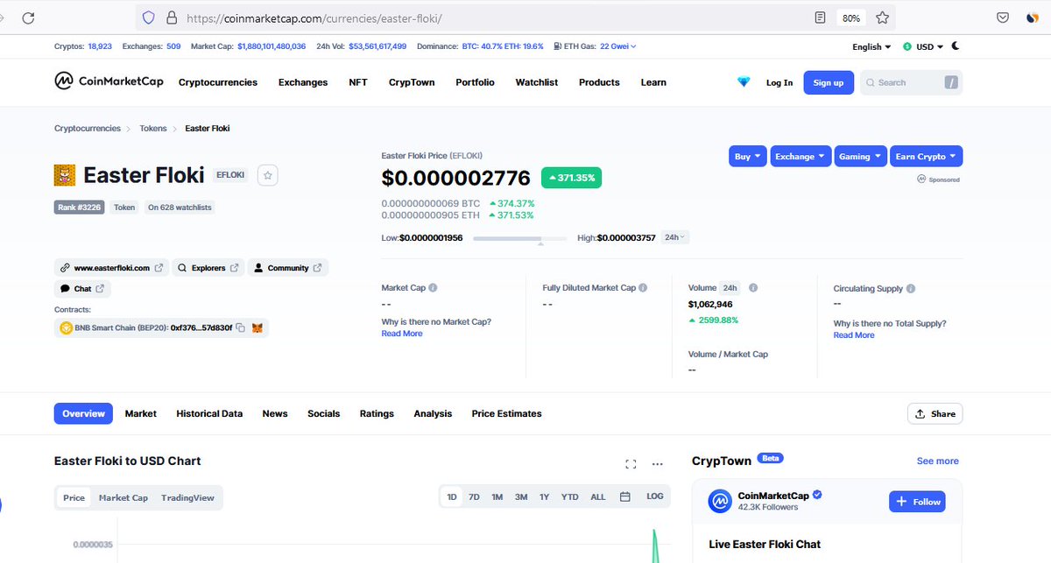Switch to Historical Data tab

[x=209, y=413]
